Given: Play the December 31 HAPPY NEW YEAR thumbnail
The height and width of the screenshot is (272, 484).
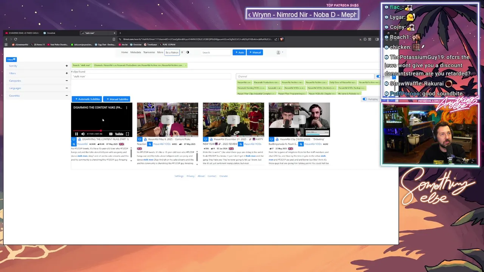Looking at the screenshot, I should coord(233,119).
